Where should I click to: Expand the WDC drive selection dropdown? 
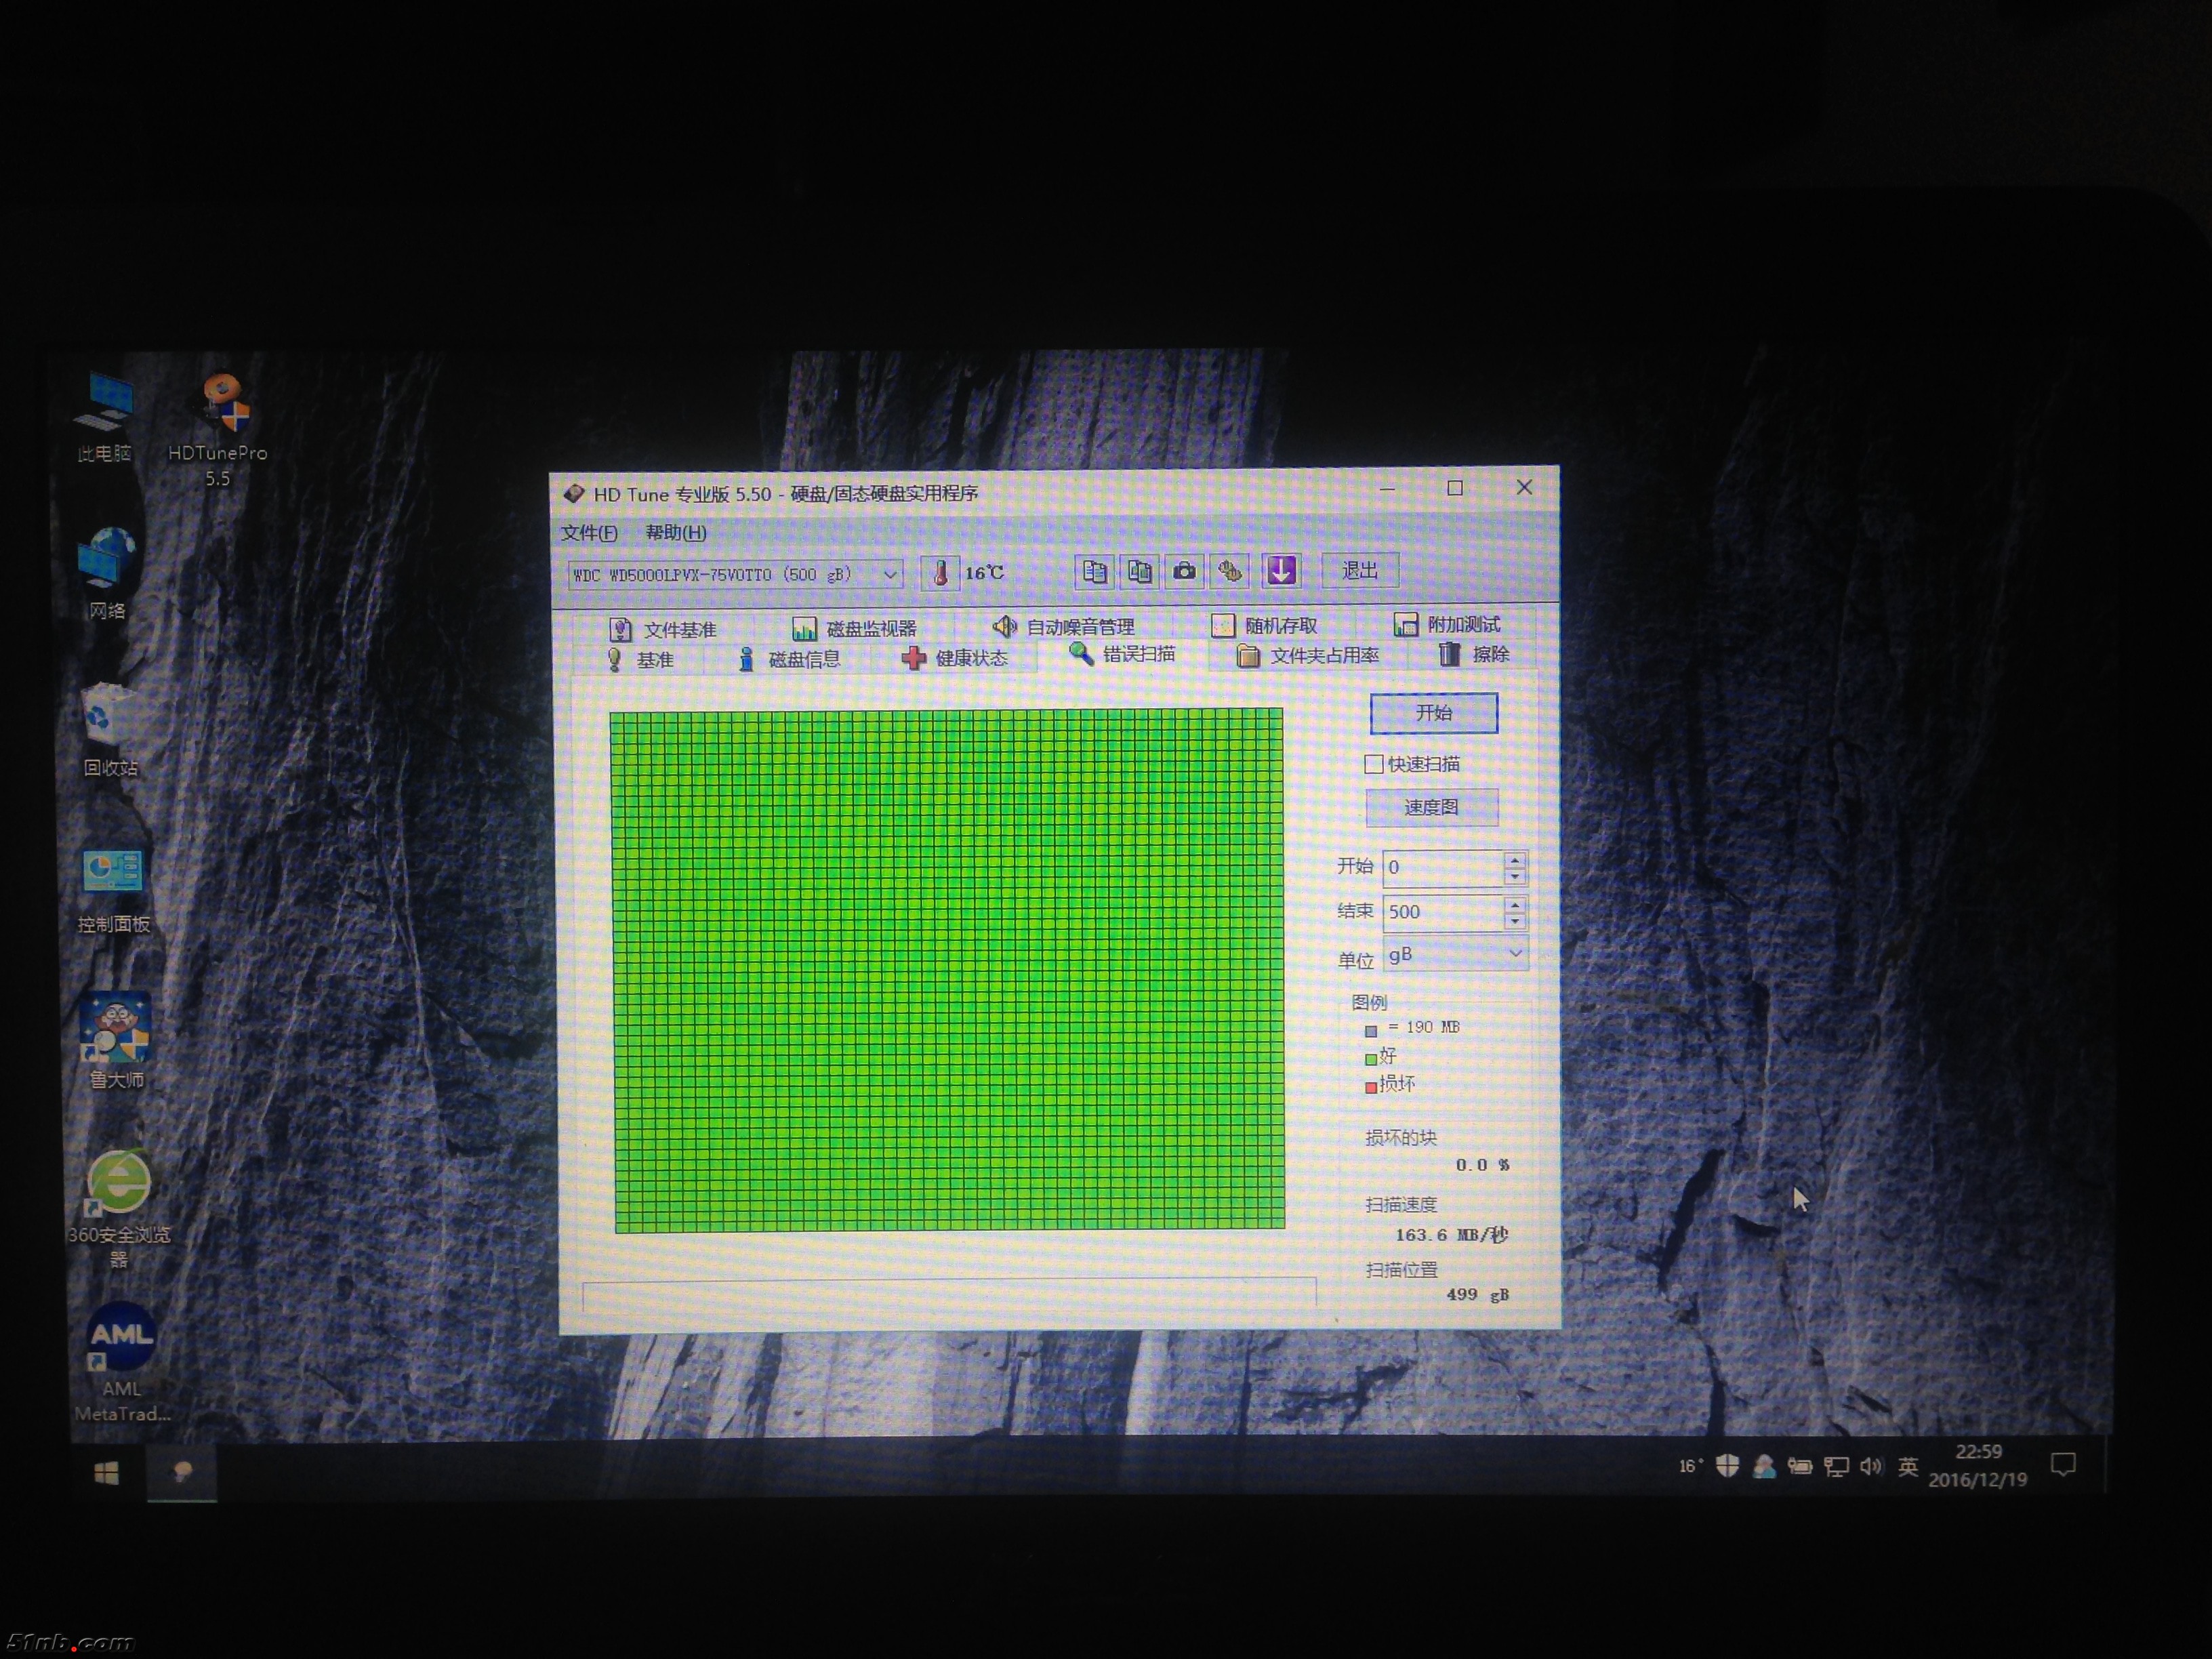889,575
